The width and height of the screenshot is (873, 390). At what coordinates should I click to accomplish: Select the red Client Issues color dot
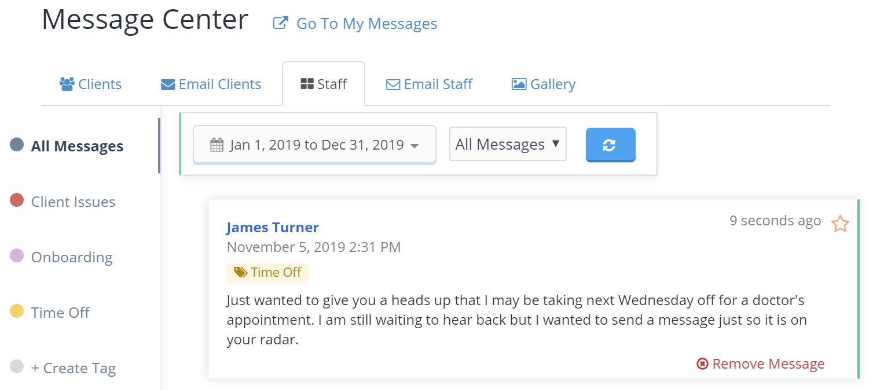(x=17, y=200)
